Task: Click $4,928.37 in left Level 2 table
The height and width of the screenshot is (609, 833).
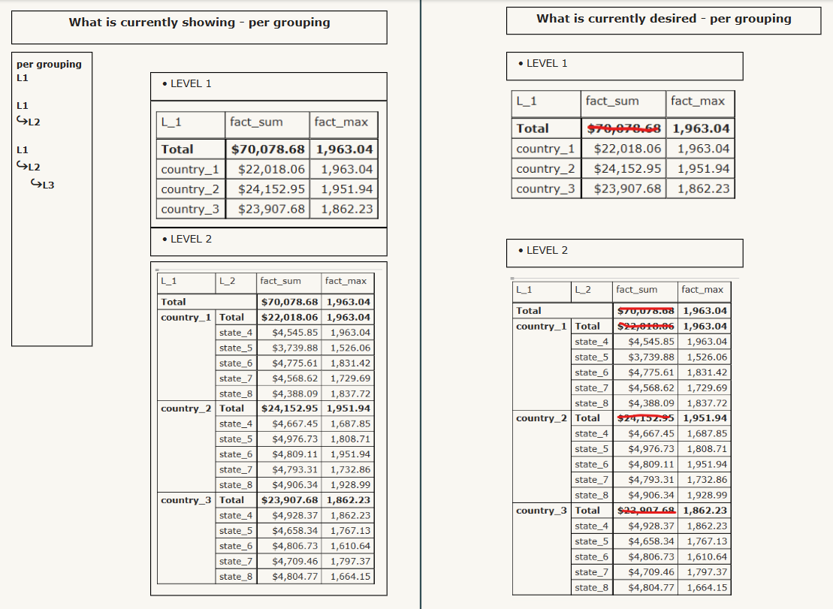Action: (295, 516)
